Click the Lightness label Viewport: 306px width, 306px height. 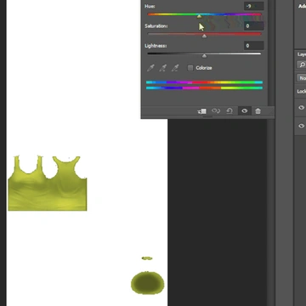[x=156, y=46]
